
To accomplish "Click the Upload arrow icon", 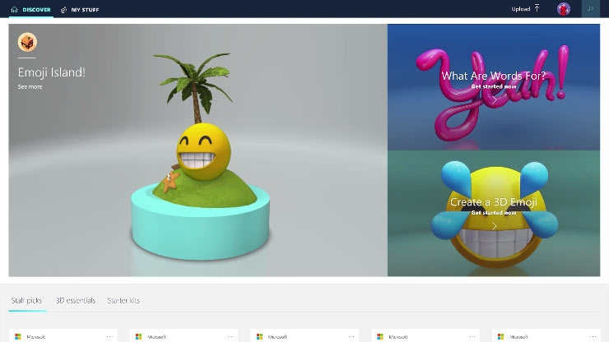I will [537, 9].
